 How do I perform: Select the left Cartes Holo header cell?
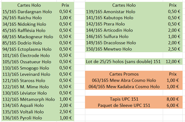(x=29, y=5)
